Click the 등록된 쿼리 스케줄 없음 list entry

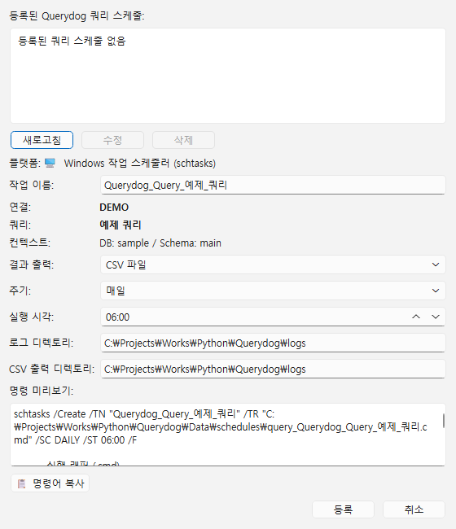[x=72, y=42]
